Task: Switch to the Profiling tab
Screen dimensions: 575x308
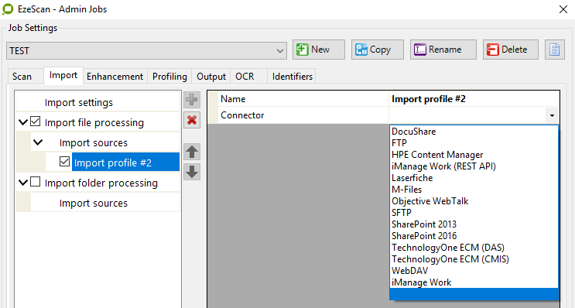Action: (169, 77)
